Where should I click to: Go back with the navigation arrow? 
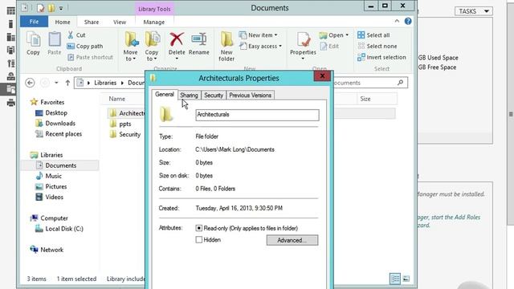coord(30,83)
